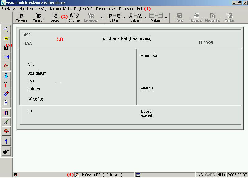Click the Gondozás section label

pos(150,56)
